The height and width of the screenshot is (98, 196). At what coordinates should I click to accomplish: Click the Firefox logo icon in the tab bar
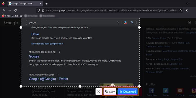click(3, 3)
